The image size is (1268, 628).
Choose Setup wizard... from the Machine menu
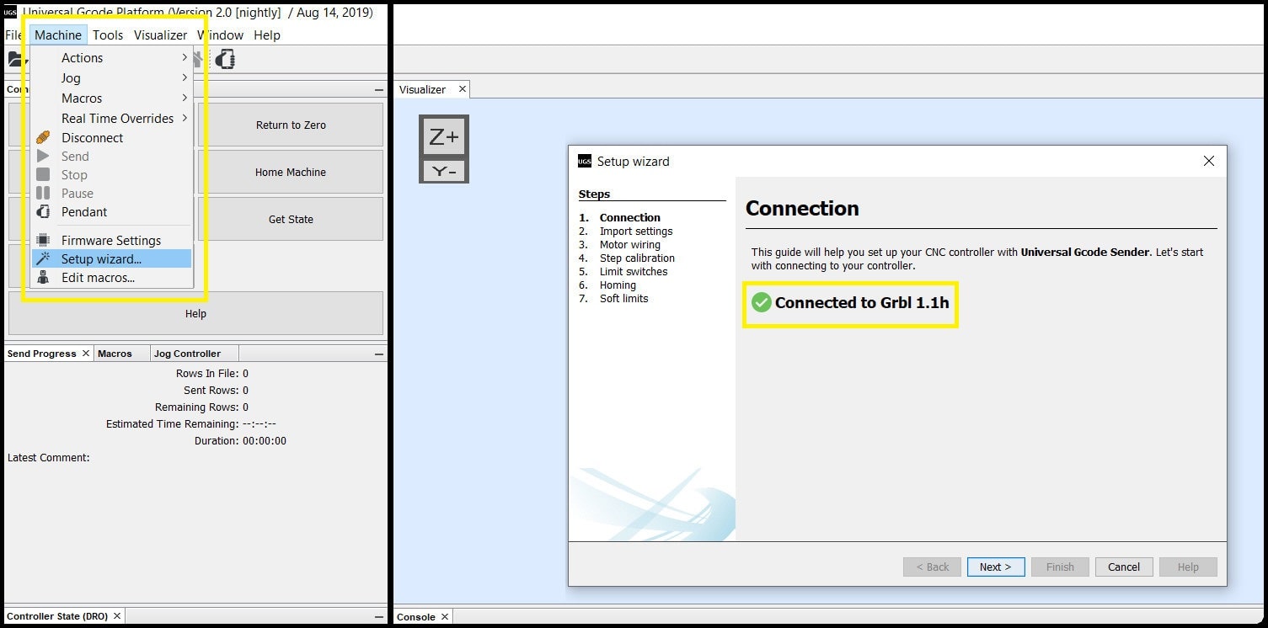(x=112, y=259)
